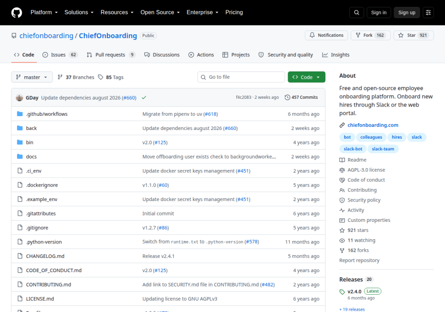The image size is (445, 312).
Task: Click the Sign up button
Action: click(407, 13)
